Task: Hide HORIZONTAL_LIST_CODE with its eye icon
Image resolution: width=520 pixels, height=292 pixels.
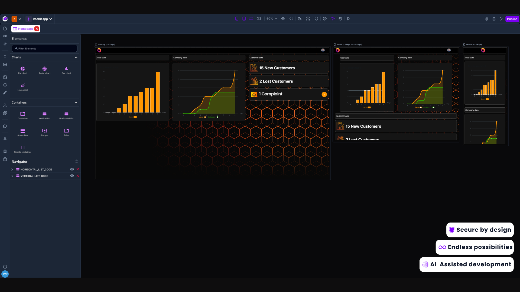Action: (72, 169)
